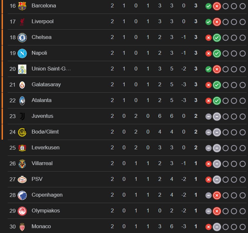
Task: Click the PSV club badge
Action: 22,179
